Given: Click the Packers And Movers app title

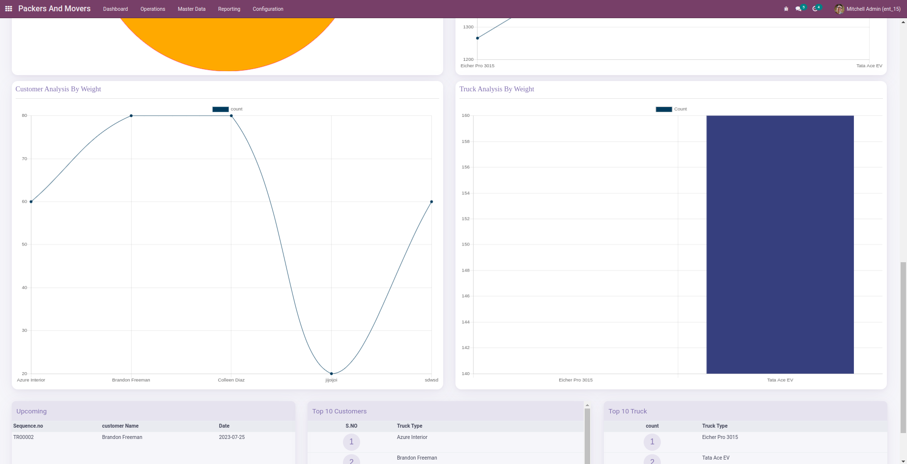Looking at the screenshot, I should [x=54, y=9].
